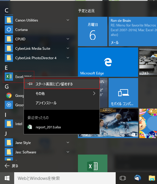
Task: Open the モバイル コンパ... tile
Action: coord(123,93)
